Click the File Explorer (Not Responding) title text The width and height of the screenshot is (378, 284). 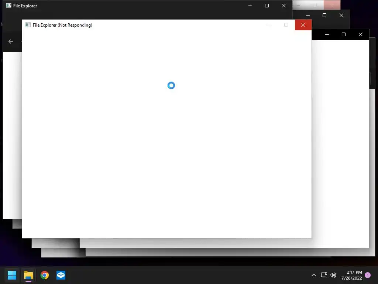(x=62, y=25)
